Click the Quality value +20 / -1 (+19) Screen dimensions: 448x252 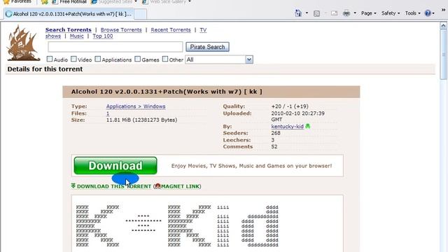pos(290,106)
